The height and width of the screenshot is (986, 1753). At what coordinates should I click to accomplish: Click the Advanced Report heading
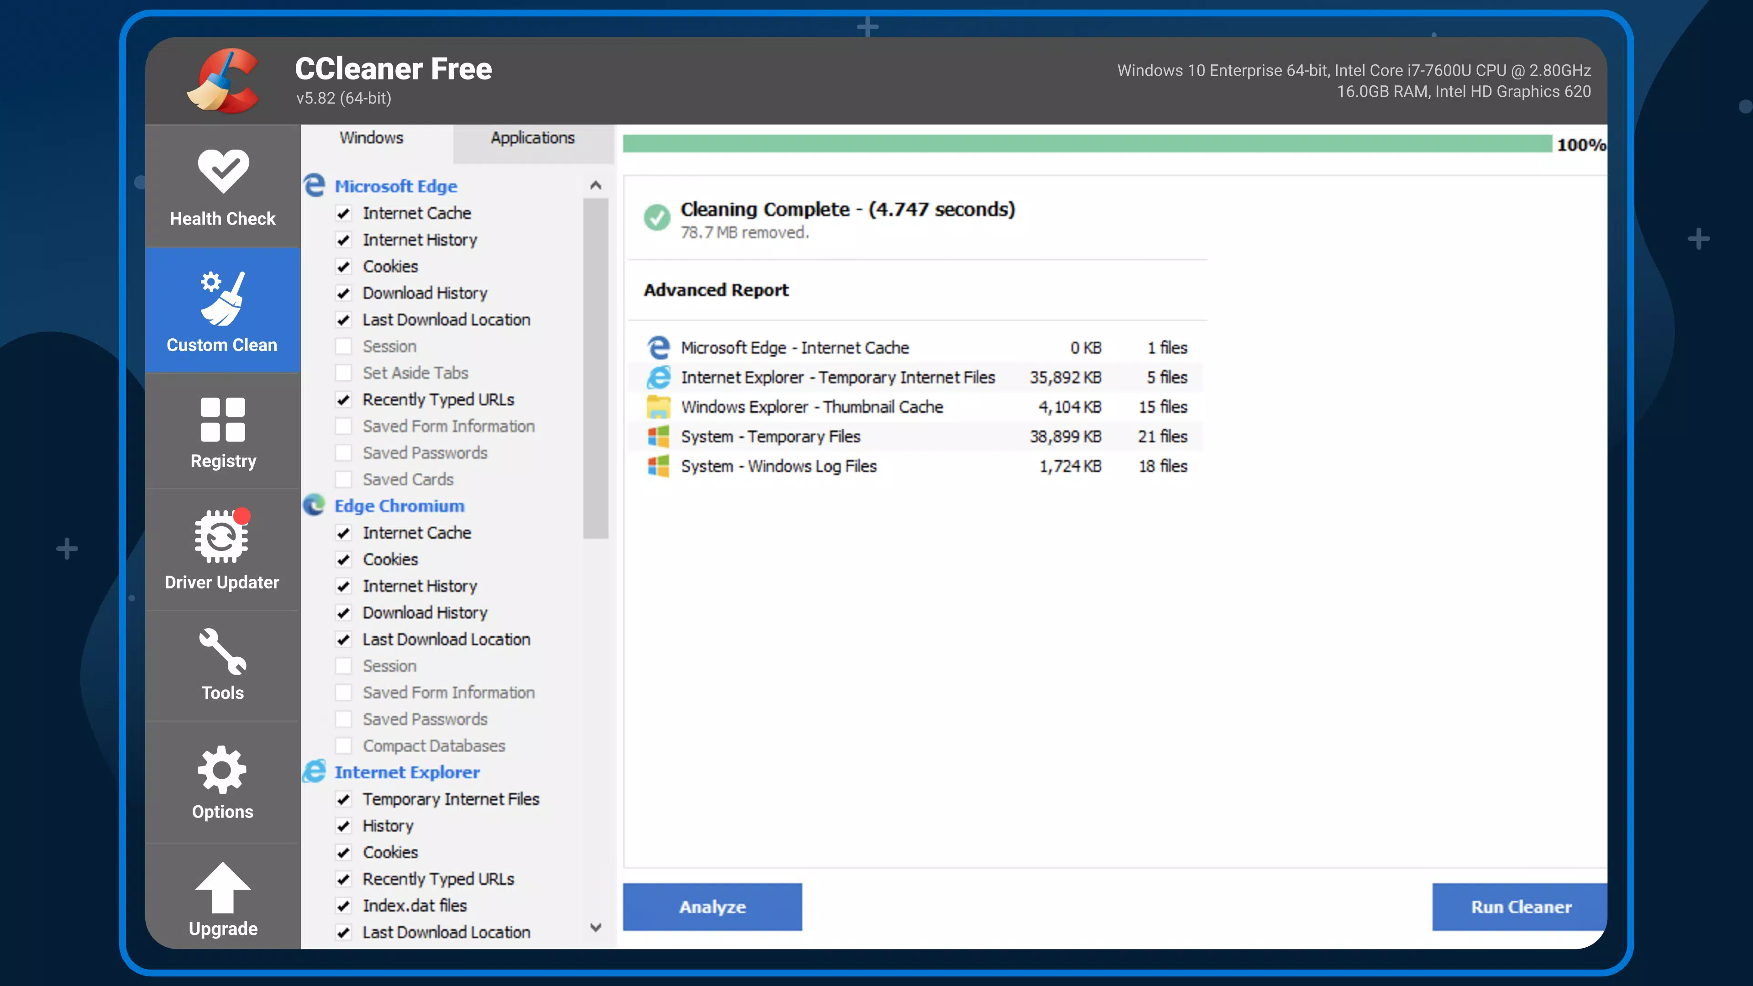(x=716, y=290)
